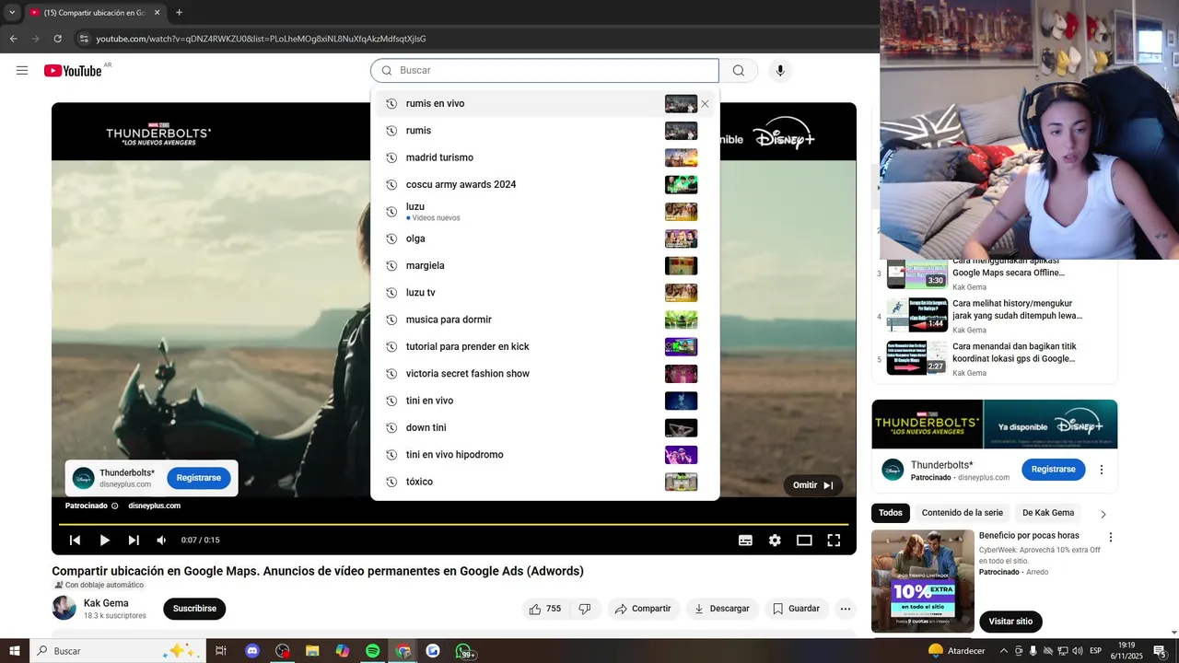
Task: Open a new Chrome tab
Action: click(x=179, y=13)
